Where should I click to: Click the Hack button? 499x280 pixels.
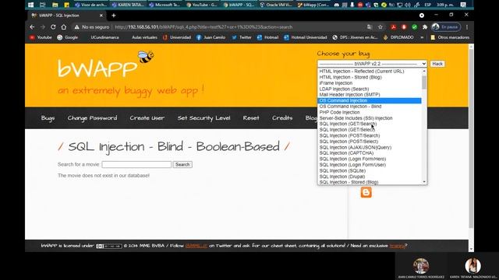[x=437, y=64]
